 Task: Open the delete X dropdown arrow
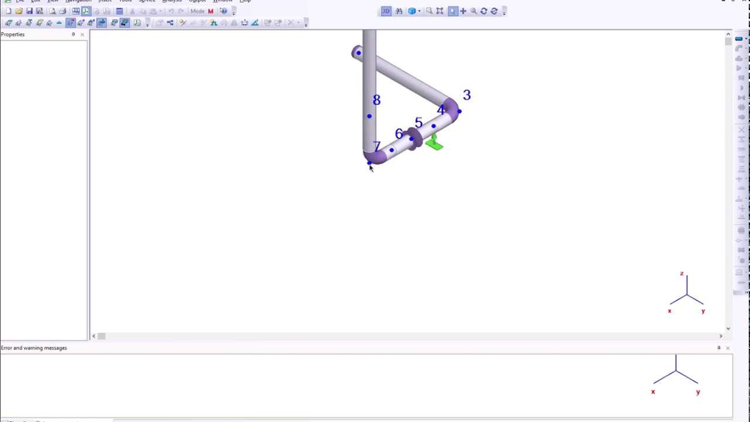point(298,23)
